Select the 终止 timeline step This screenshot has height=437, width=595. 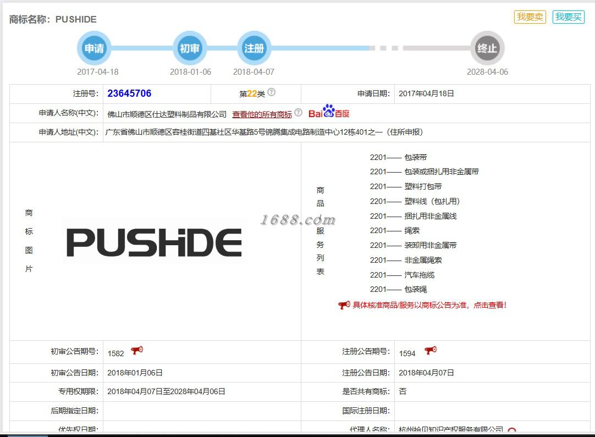487,48
